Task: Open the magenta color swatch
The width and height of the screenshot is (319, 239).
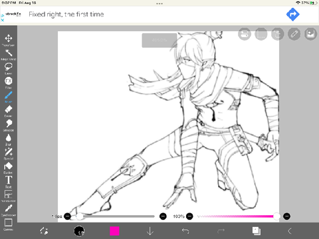Action: pos(114,231)
